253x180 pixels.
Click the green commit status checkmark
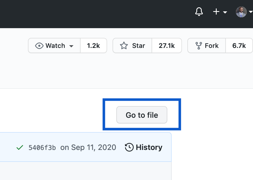pos(19,148)
